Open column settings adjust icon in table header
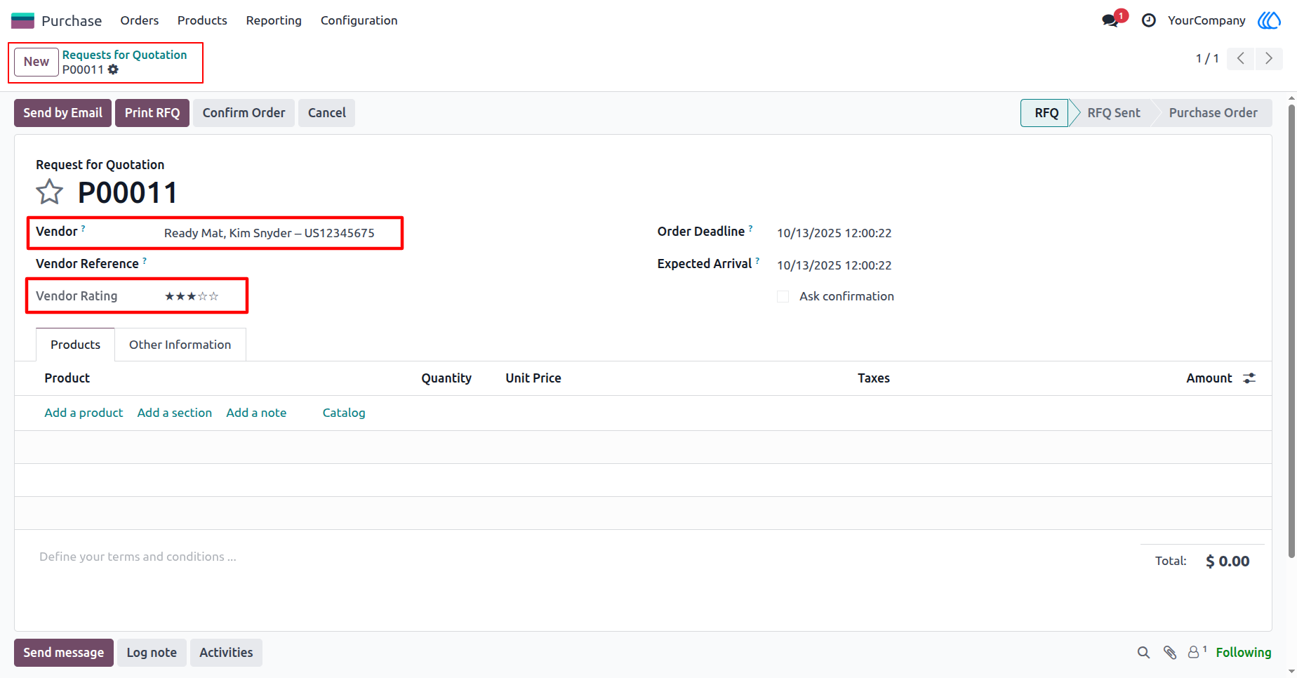 click(x=1249, y=378)
